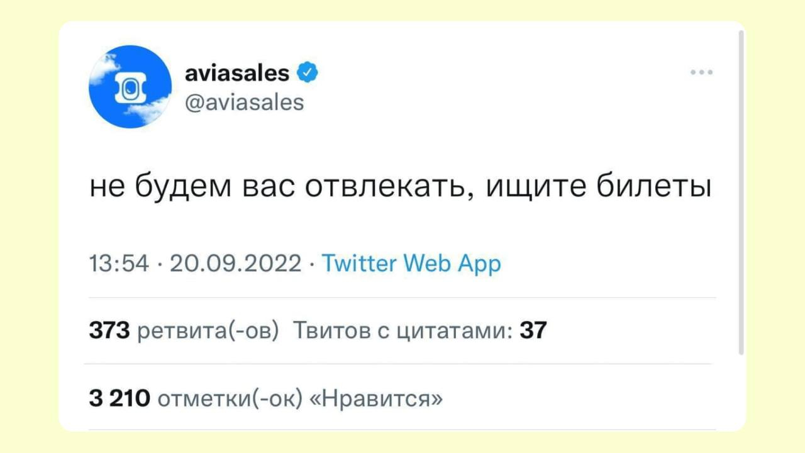Viewport: 805px width, 453px height.
Task: Click the blue verified checkmark badge
Action: 308,73
